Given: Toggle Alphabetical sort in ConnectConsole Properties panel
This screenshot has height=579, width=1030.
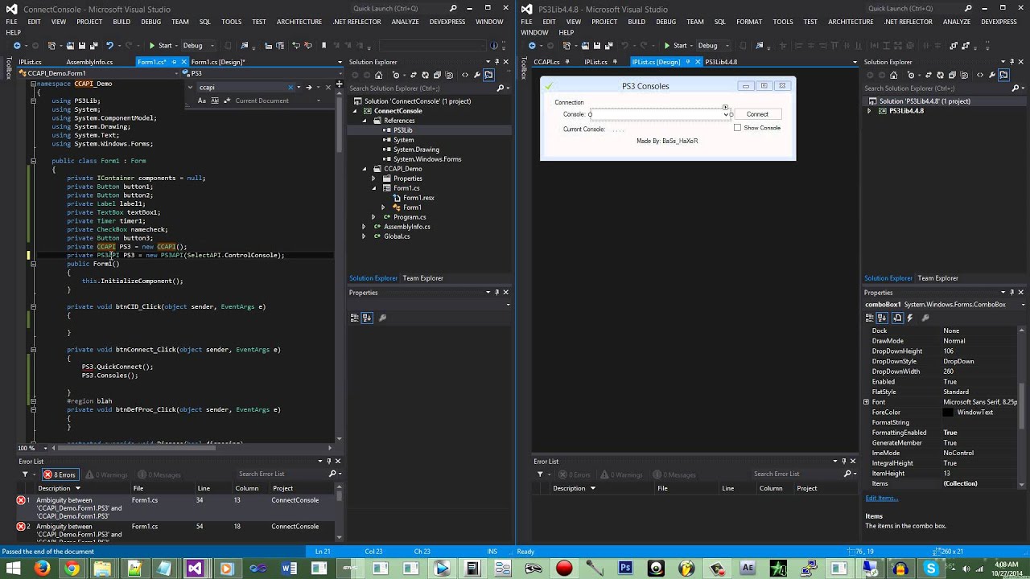Looking at the screenshot, I should 367,318.
